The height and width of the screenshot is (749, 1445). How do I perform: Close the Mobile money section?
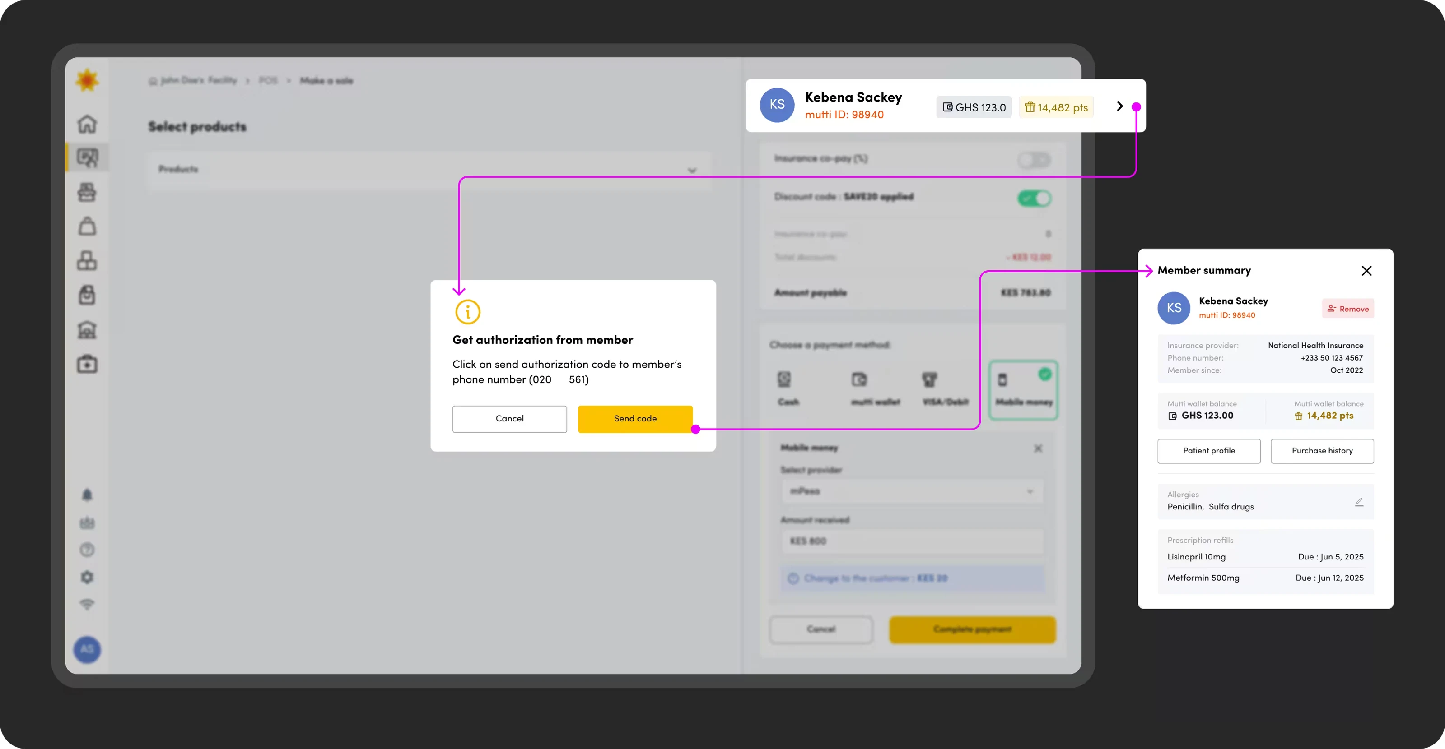[1038, 448]
